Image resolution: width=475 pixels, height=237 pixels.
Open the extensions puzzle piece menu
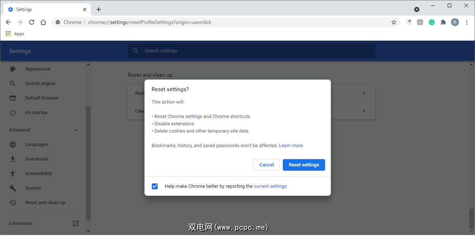coord(443,22)
